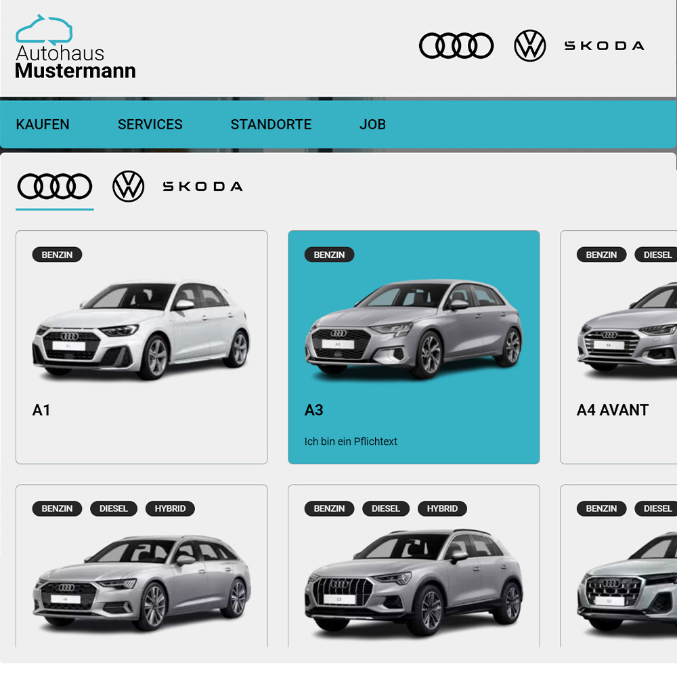This screenshot has height=677, width=677.
Task: Click the Diesel tag on the A6 Avant card
Action: [114, 508]
